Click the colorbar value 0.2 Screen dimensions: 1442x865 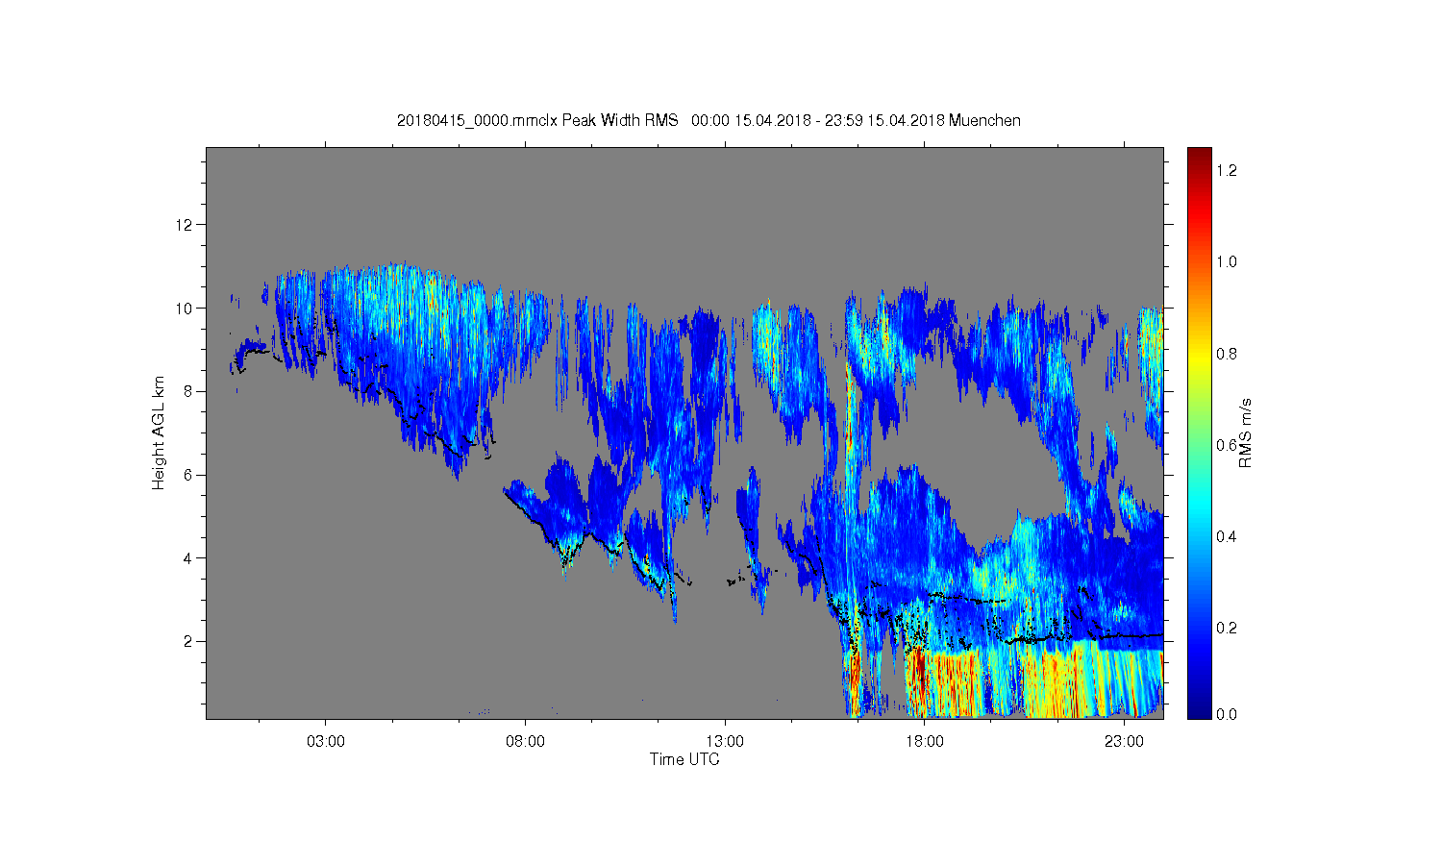tap(1226, 628)
